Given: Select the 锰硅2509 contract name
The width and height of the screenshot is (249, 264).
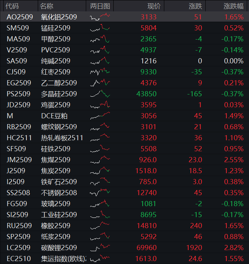Looking at the screenshot, I should tap(55, 28).
